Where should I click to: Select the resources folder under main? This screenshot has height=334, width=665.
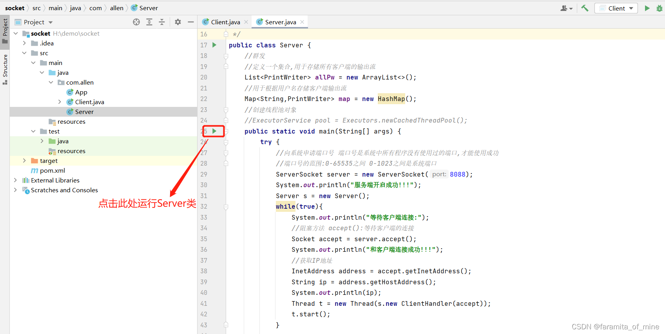[x=71, y=121]
